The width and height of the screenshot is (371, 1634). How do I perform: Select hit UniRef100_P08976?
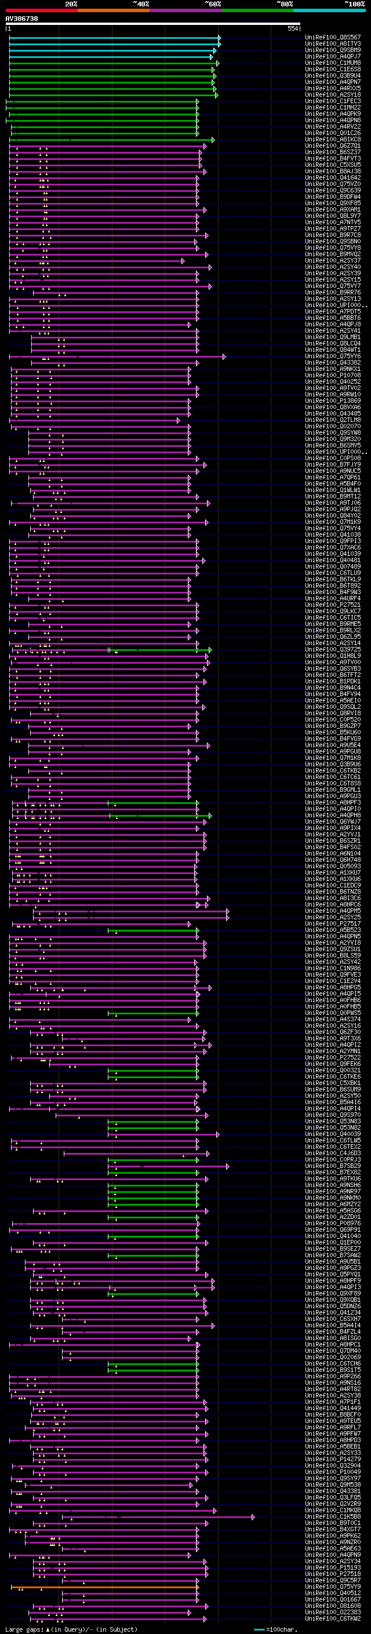pos(333,1224)
